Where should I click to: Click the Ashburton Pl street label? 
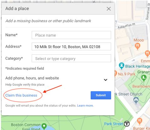coord(126,26)
